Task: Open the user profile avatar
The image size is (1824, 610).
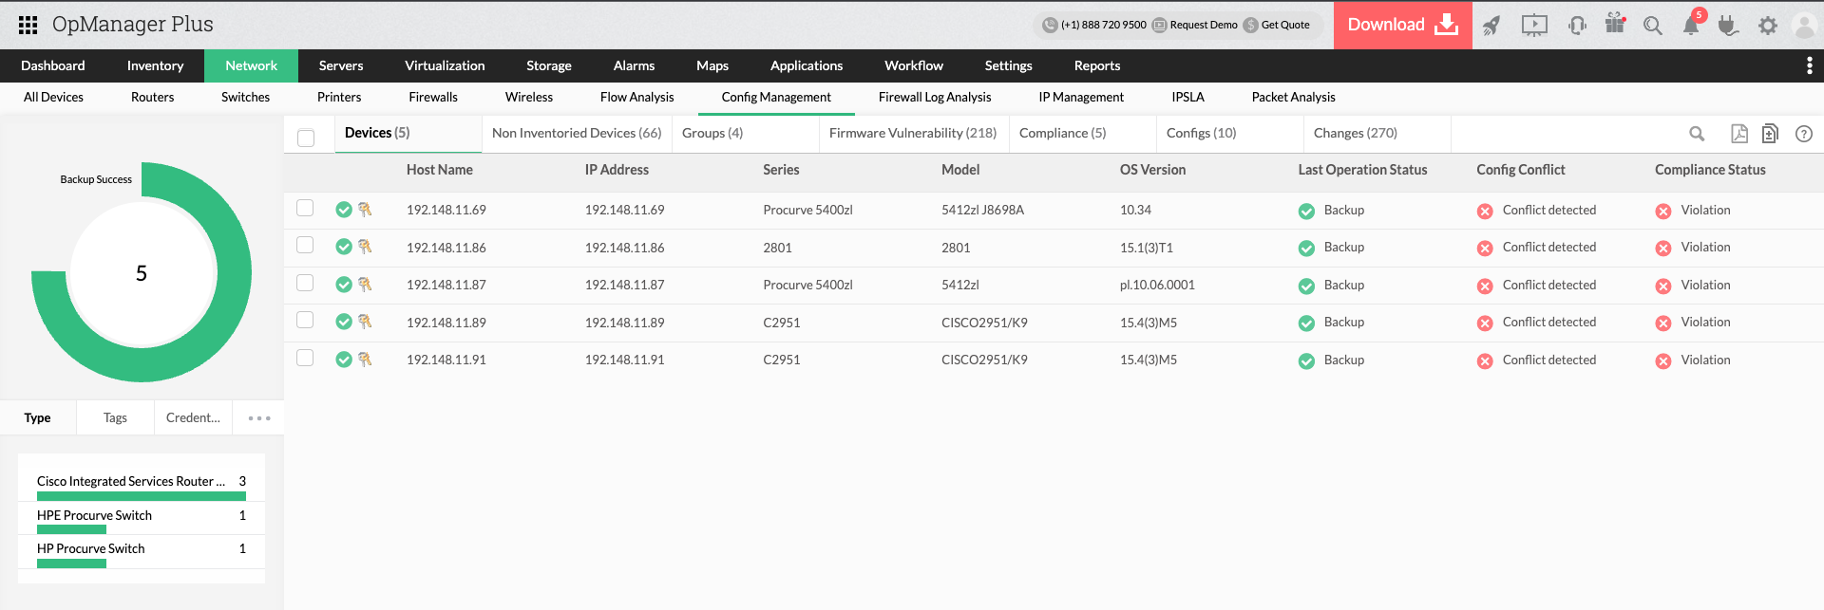Action: tap(1804, 26)
